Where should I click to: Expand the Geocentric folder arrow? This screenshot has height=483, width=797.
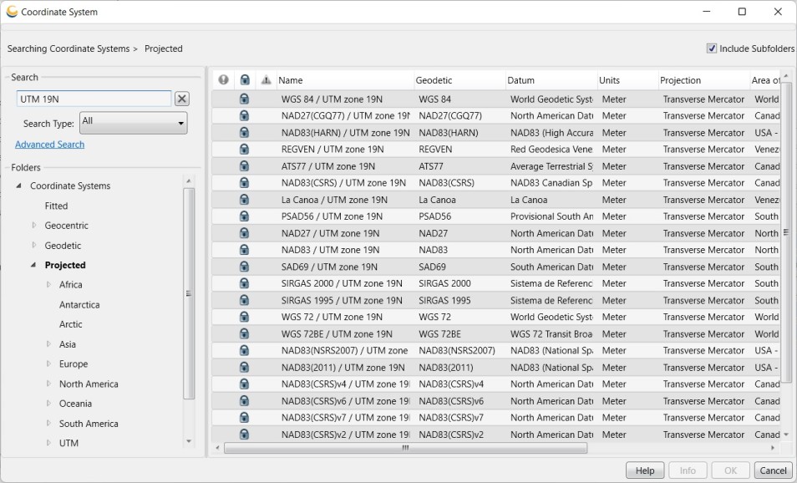tap(34, 226)
